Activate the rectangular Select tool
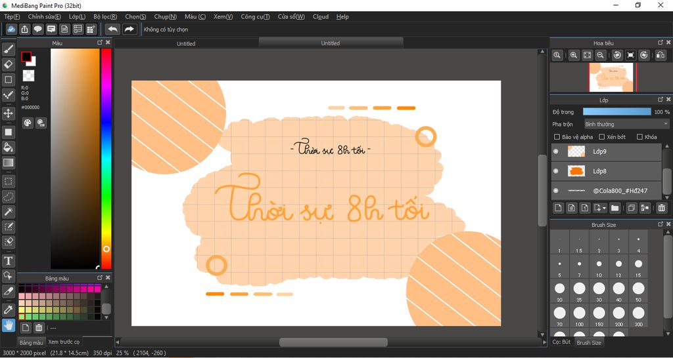Screen dimensions: 673x358 9,181
